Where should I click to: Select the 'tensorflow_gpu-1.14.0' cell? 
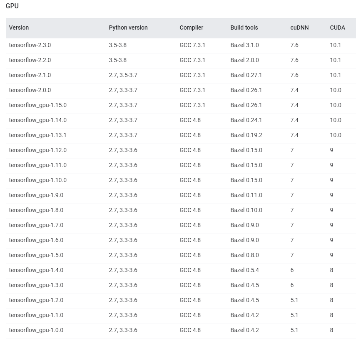click(x=38, y=120)
